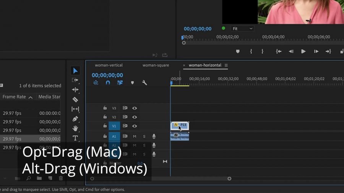Click Media Start column header
Image resolution: width=344 pixels, height=193 pixels.
pos(49,97)
